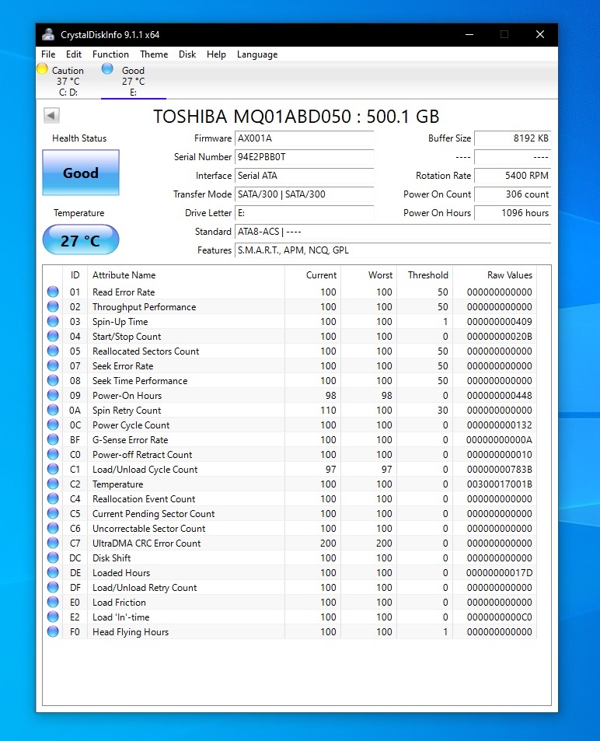Click status orb for Start/Stop Count row
600x741 pixels.
53,336
